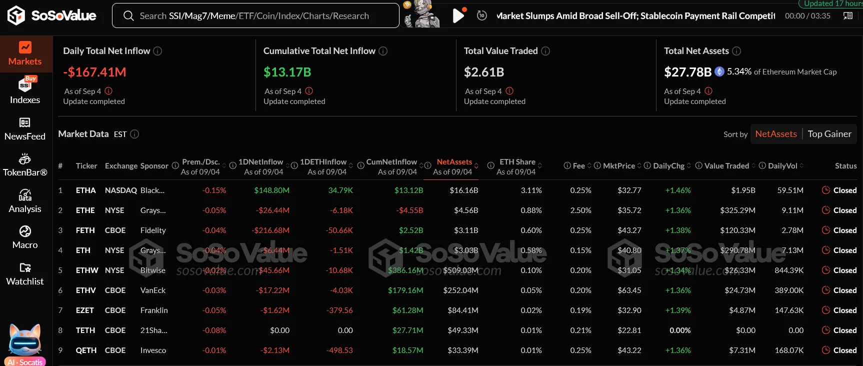Open the Analysis sidebar section
863x366 pixels.
(x=25, y=201)
